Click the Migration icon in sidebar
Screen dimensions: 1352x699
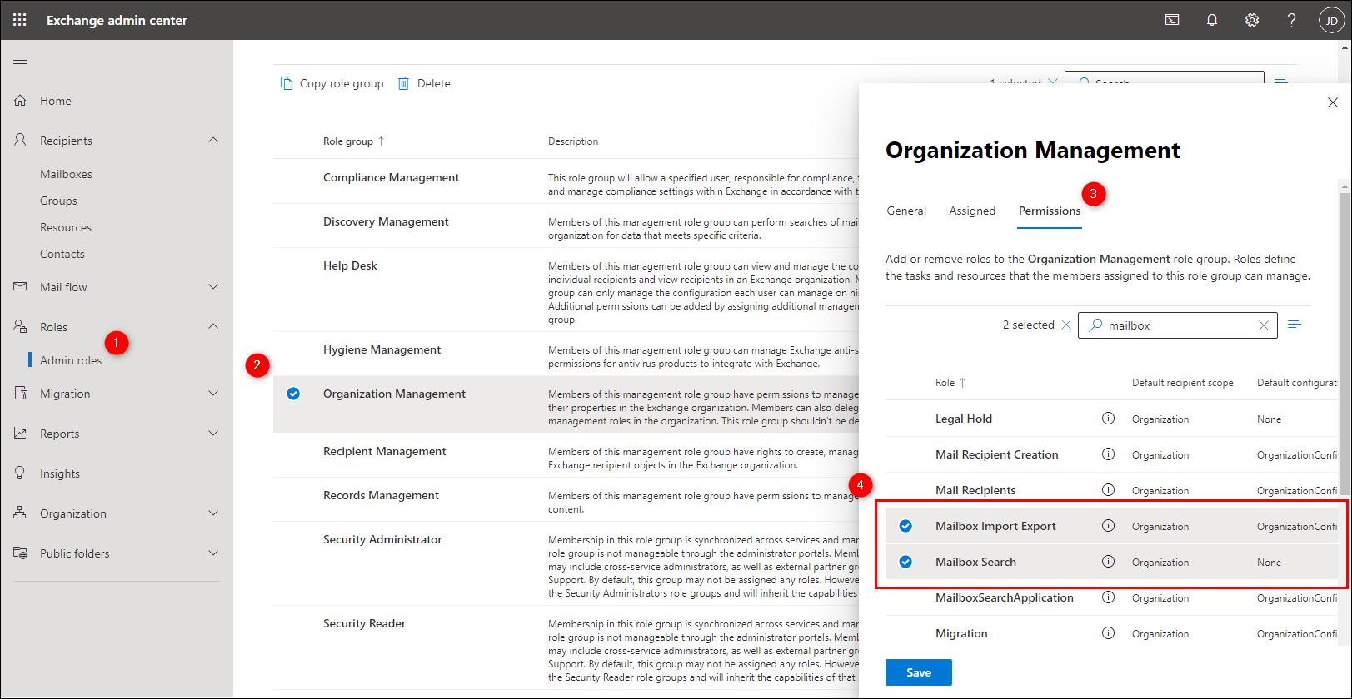[20, 393]
